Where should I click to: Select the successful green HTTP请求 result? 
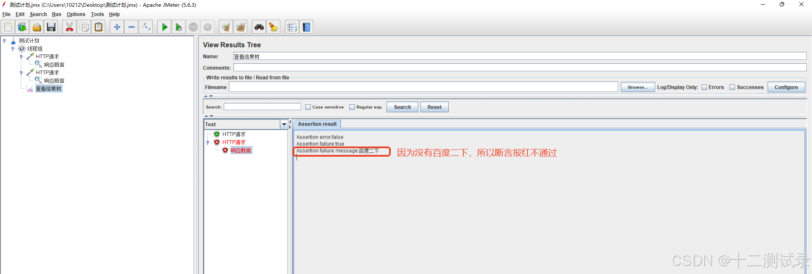tap(233, 134)
